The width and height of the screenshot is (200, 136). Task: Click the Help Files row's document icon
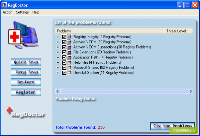coord(69,62)
